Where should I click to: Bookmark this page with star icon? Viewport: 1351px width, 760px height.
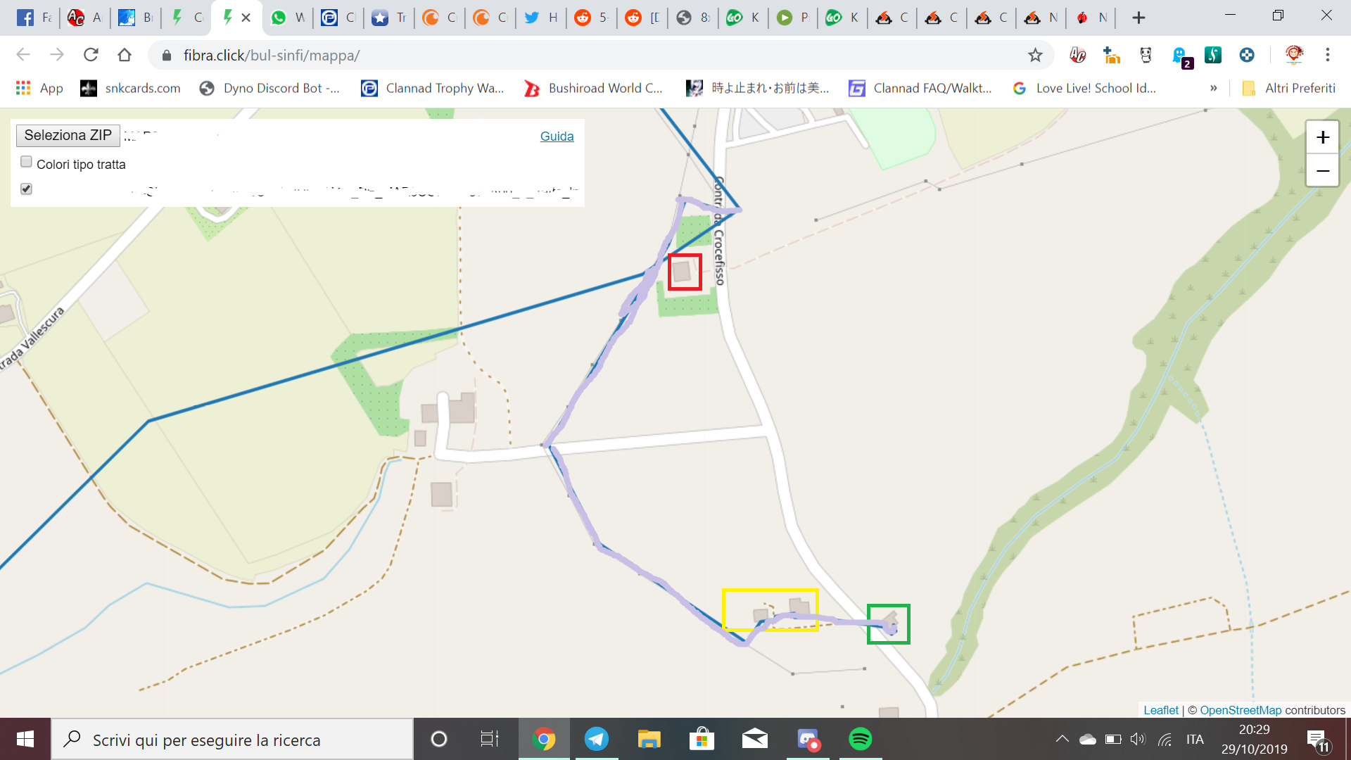point(1034,55)
